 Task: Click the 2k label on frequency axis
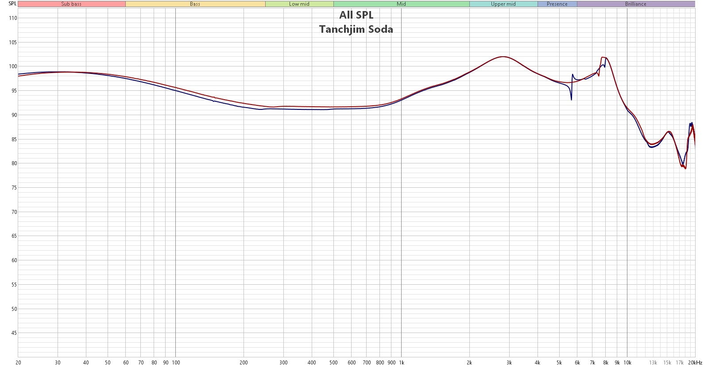pos(469,363)
